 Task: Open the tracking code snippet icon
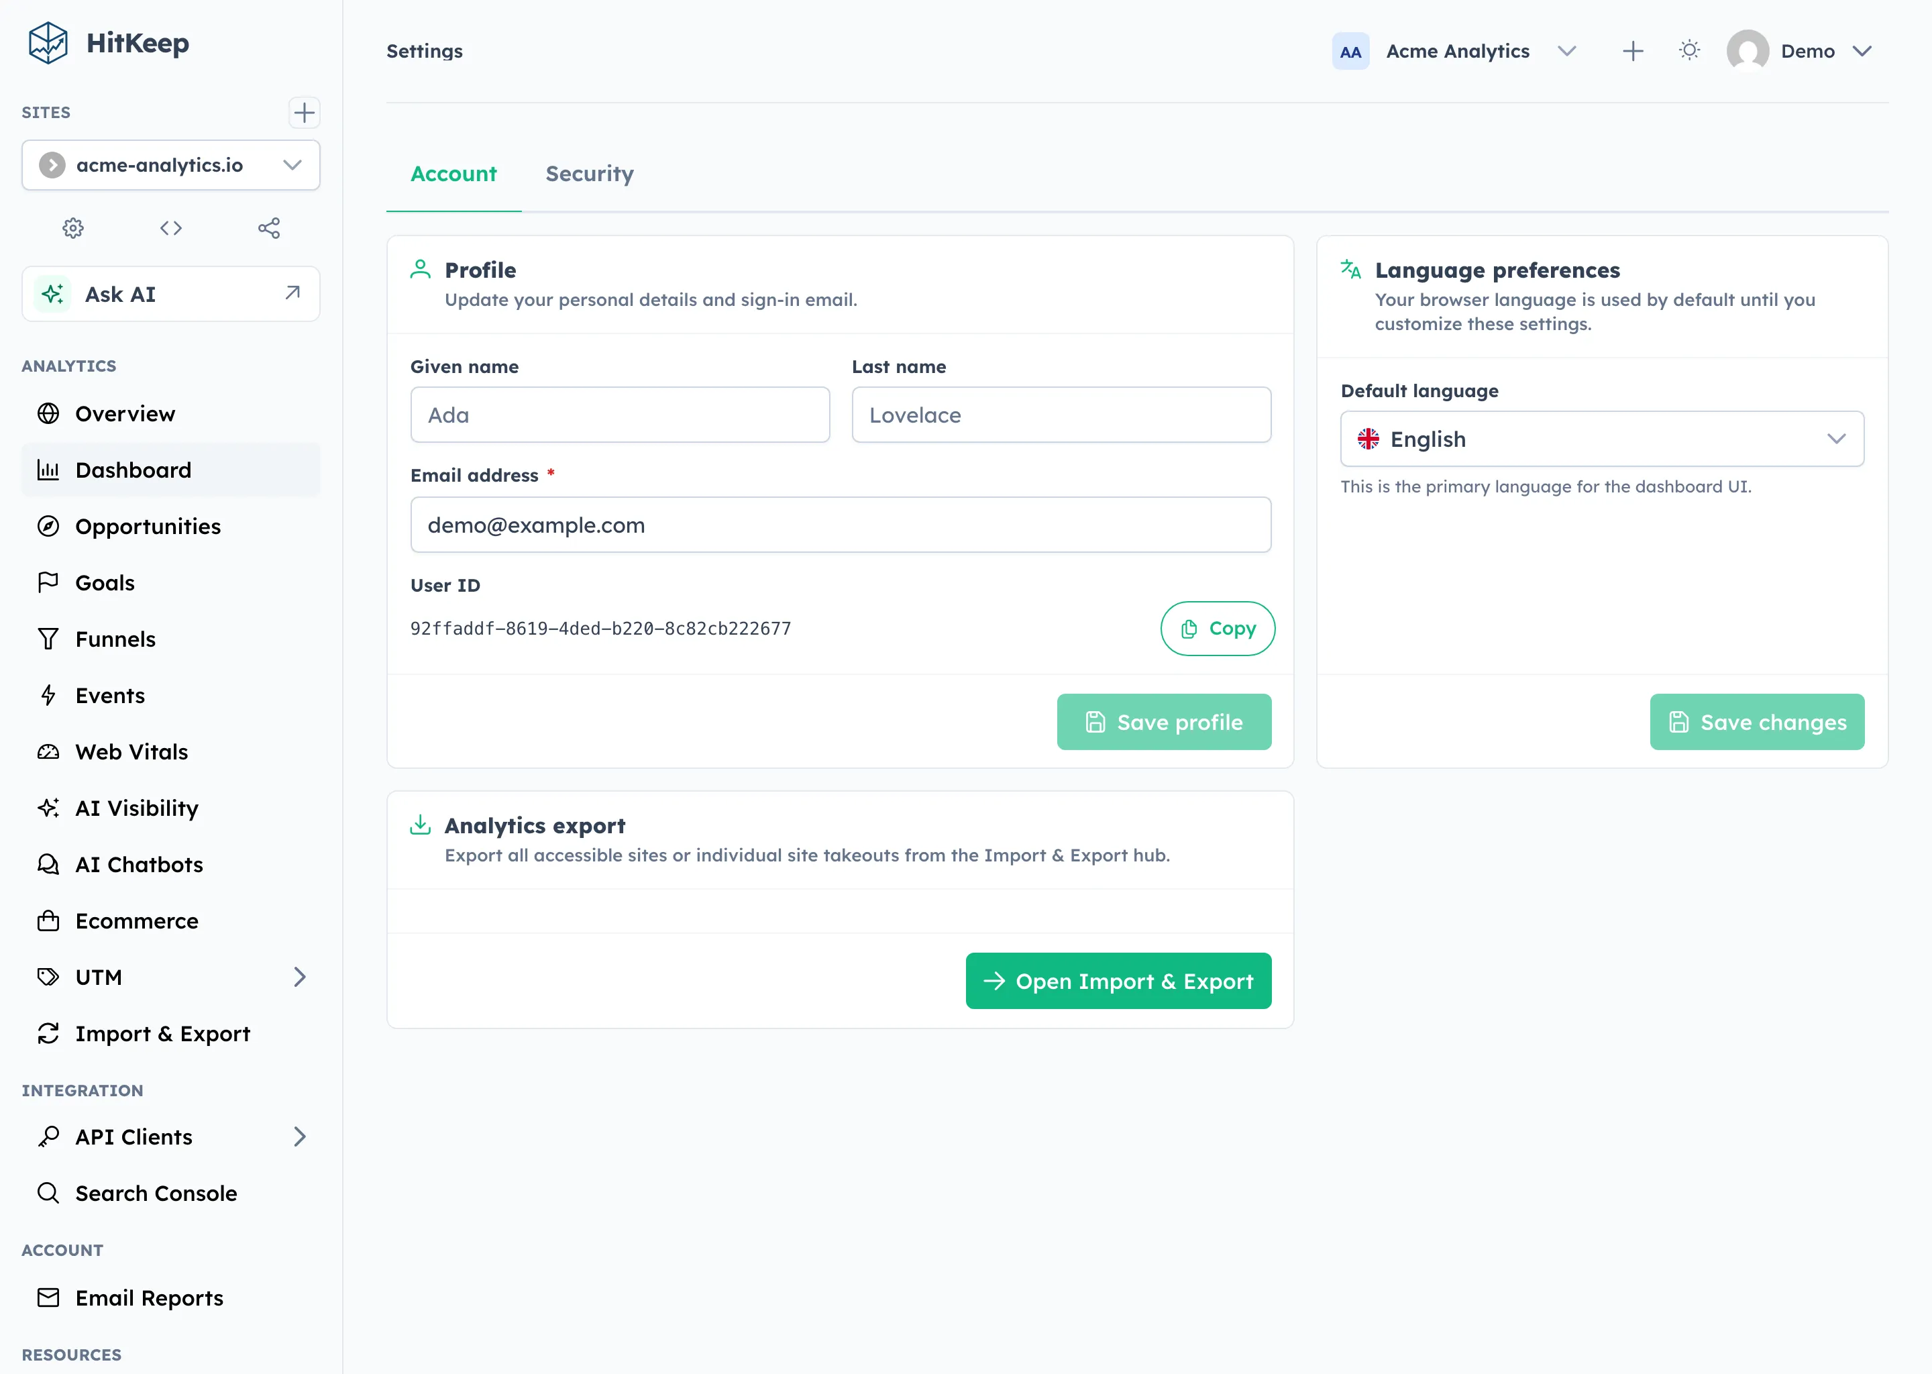171,227
